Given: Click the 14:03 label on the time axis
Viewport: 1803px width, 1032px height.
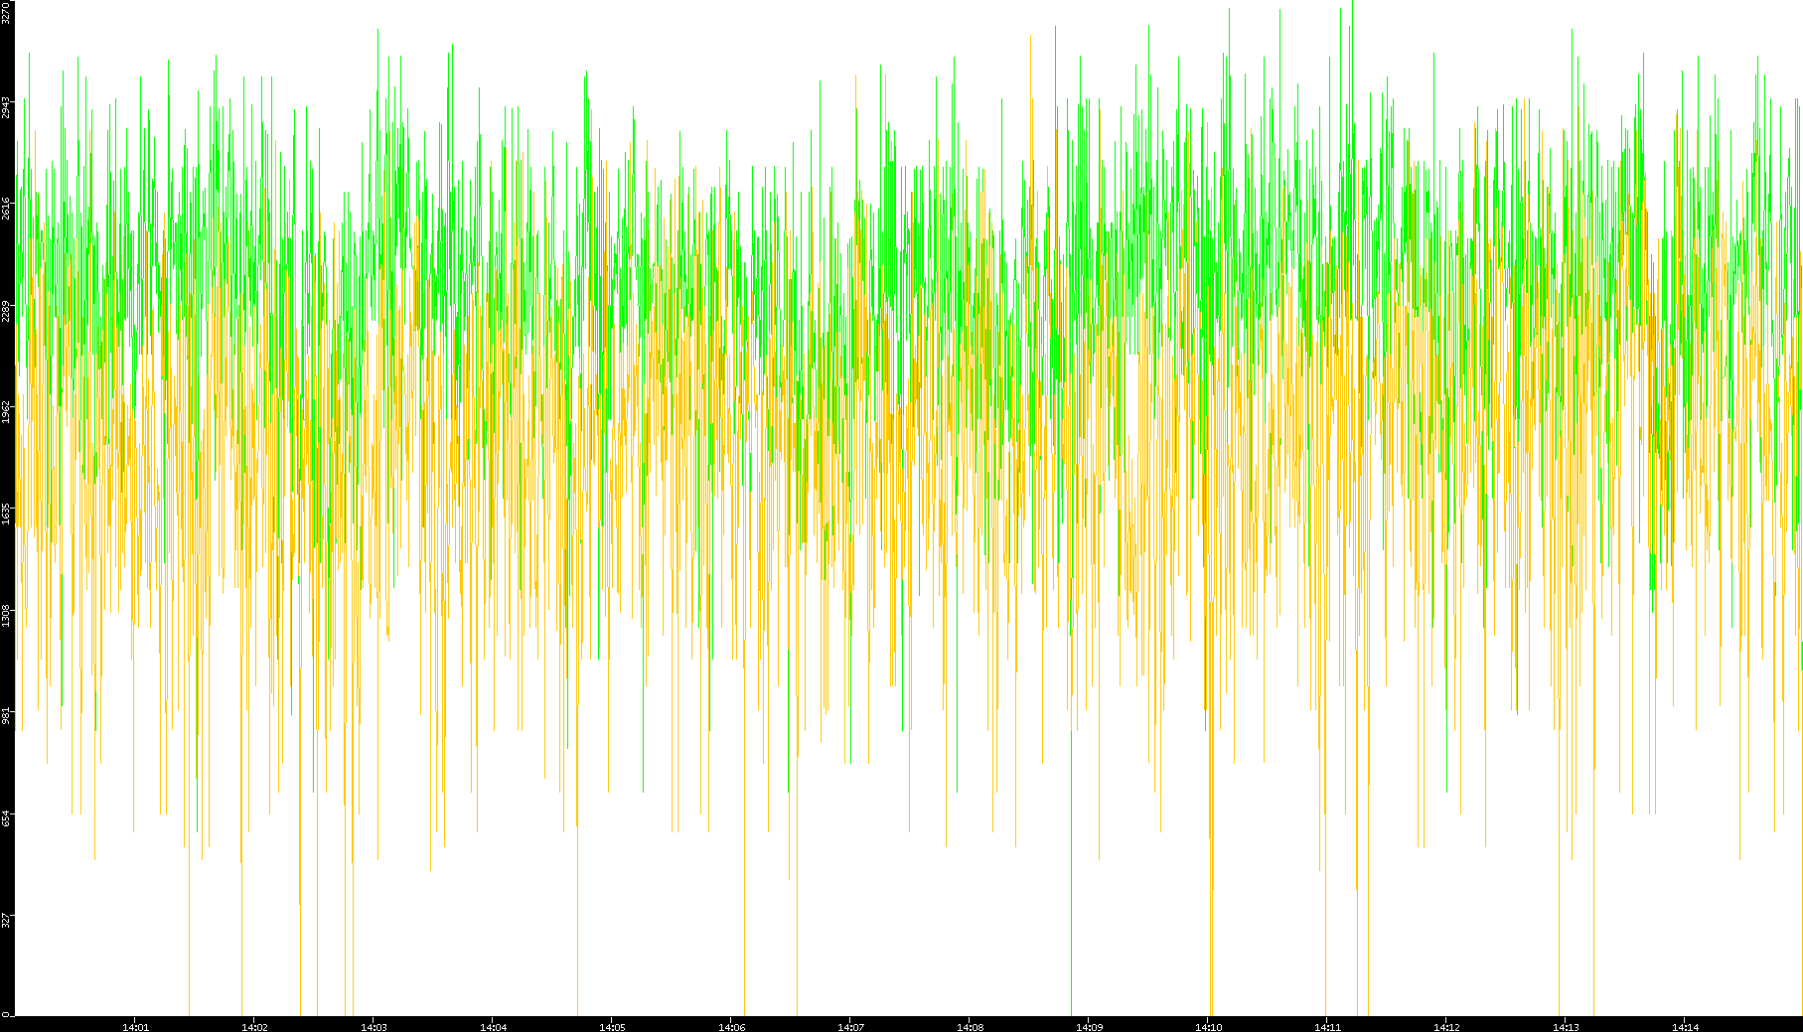Looking at the screenshot, I should click(374, 1026).
